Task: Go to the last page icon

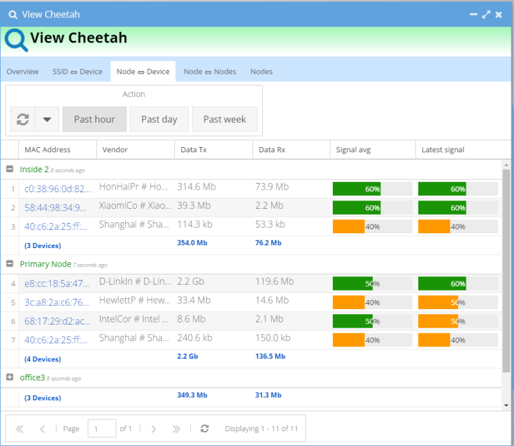Action: tap(176, 429)
